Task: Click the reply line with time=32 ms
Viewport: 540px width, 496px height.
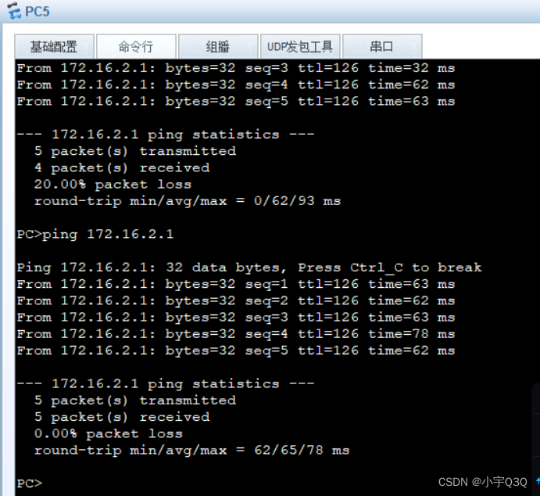Action: [x=236, y=68]
